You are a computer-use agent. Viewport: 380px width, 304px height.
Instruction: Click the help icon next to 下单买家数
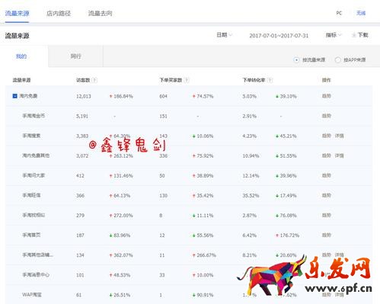(x=187, y=80)
